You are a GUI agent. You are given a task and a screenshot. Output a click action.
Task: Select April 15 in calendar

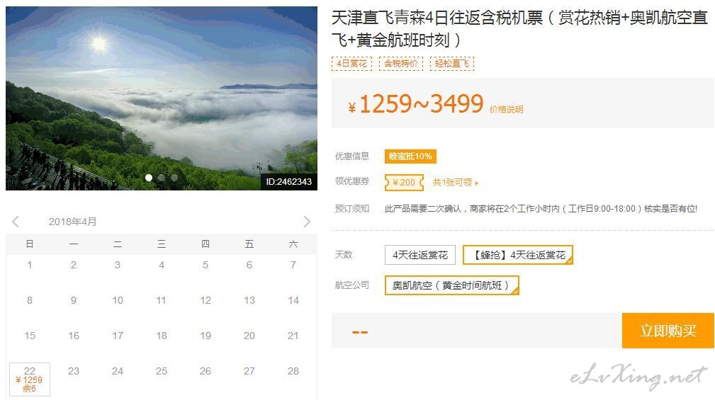30,336
